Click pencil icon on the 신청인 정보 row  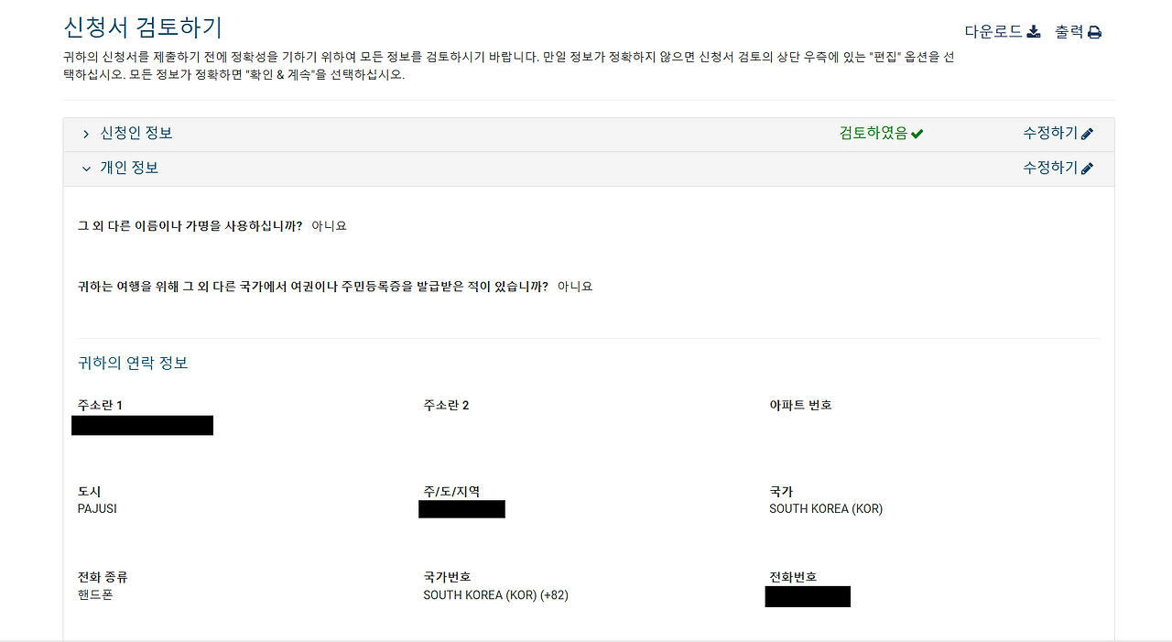coord(1088,133)
